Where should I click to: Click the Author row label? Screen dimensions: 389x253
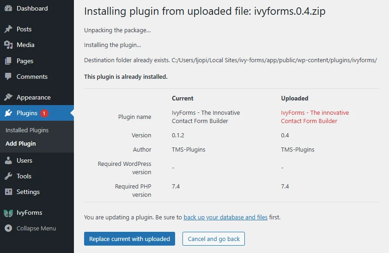[x=142, y=149]
